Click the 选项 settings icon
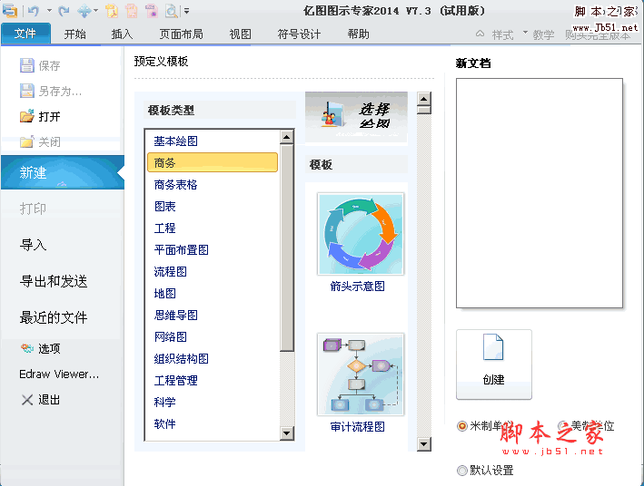The width and height of the screenshot is (644, 486). pos(27,348)
